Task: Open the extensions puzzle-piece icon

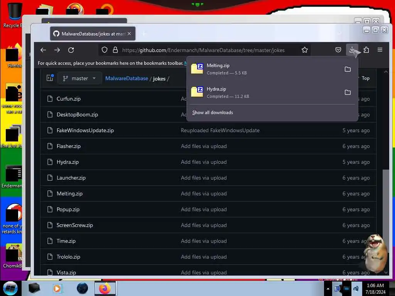Action: click(x=366, y=50)
